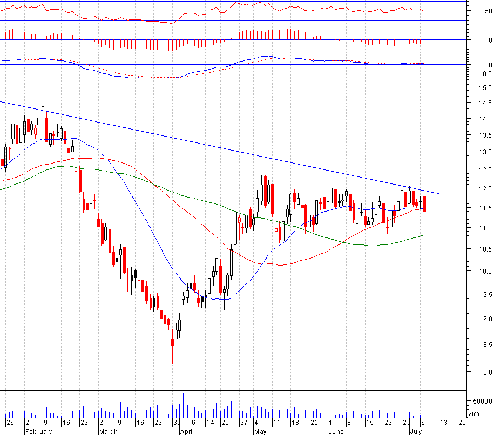This screenshot has width=494, height=435.
Task: Click the 9.5 price axis label
Action: coord(487,295)
